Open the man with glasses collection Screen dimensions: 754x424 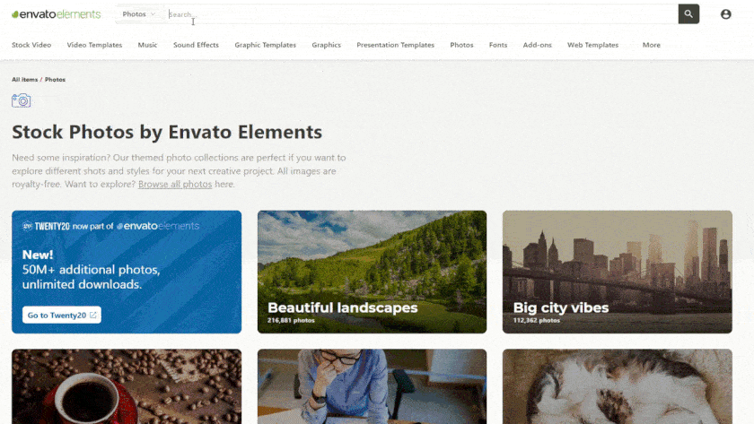pos(372,386)
